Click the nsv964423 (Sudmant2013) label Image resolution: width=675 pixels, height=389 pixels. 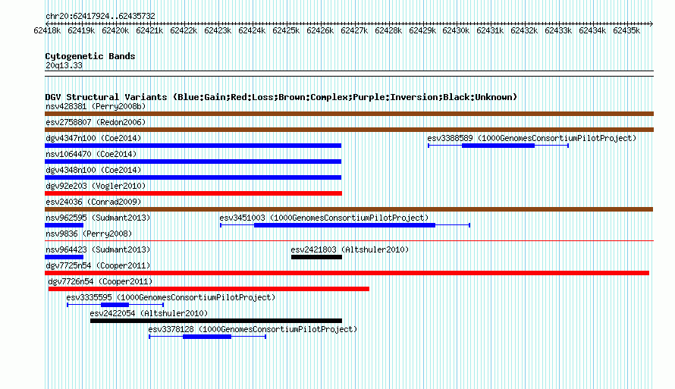[x=98, y=249]
